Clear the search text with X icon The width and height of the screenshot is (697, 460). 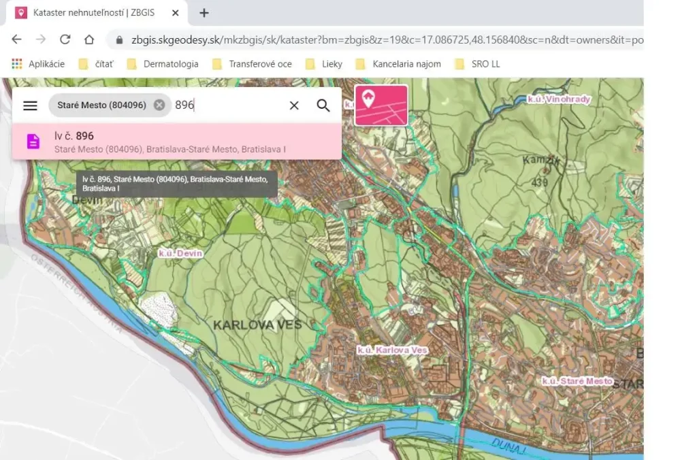(x=294, y=105)
